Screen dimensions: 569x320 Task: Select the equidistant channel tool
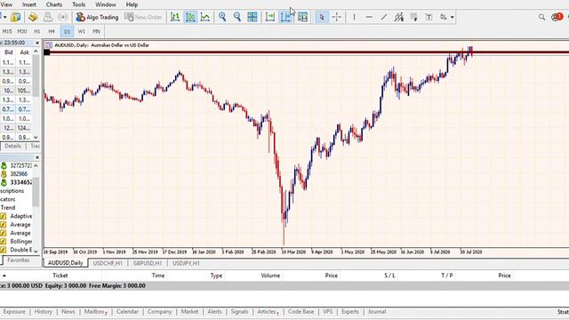click(399, 17)
